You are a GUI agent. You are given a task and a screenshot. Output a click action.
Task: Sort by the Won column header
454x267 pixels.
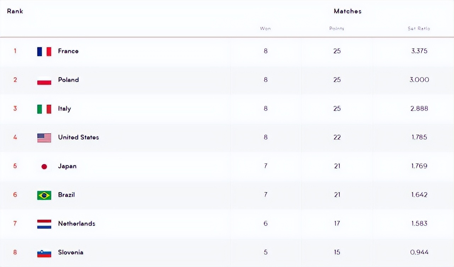265,28
